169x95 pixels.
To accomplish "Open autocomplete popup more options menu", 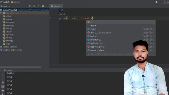I will tap(154, 54).
